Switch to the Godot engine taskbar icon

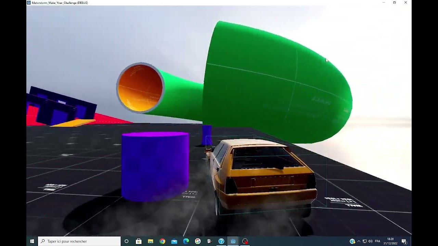(x=233, y=241)
